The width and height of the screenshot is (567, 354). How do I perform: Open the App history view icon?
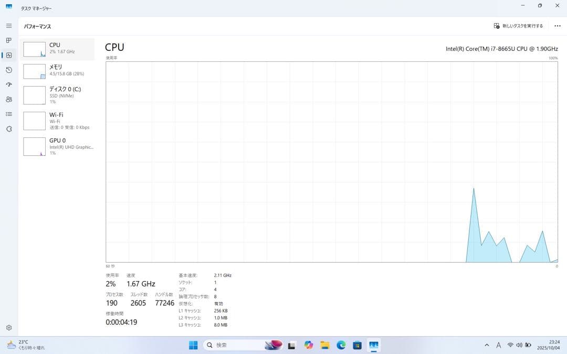8,70
